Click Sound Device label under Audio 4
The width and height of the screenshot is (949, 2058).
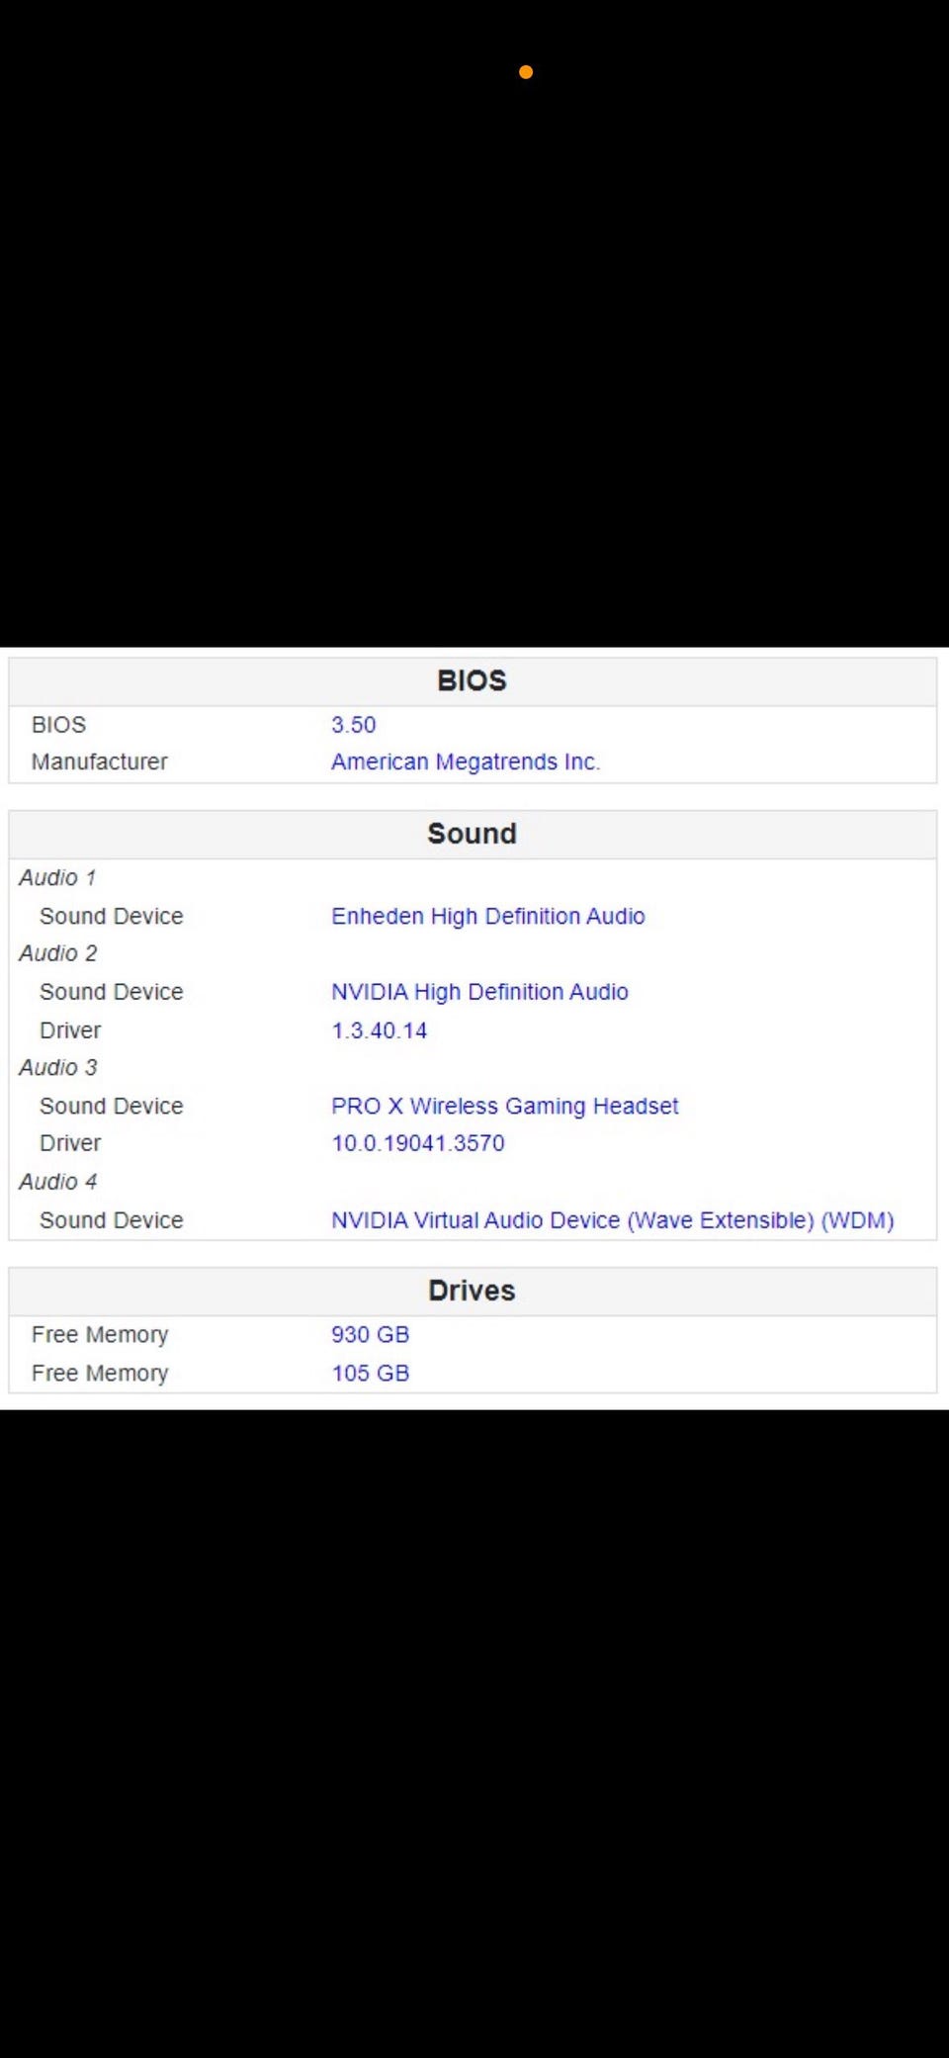click(x=112, y=1220)
